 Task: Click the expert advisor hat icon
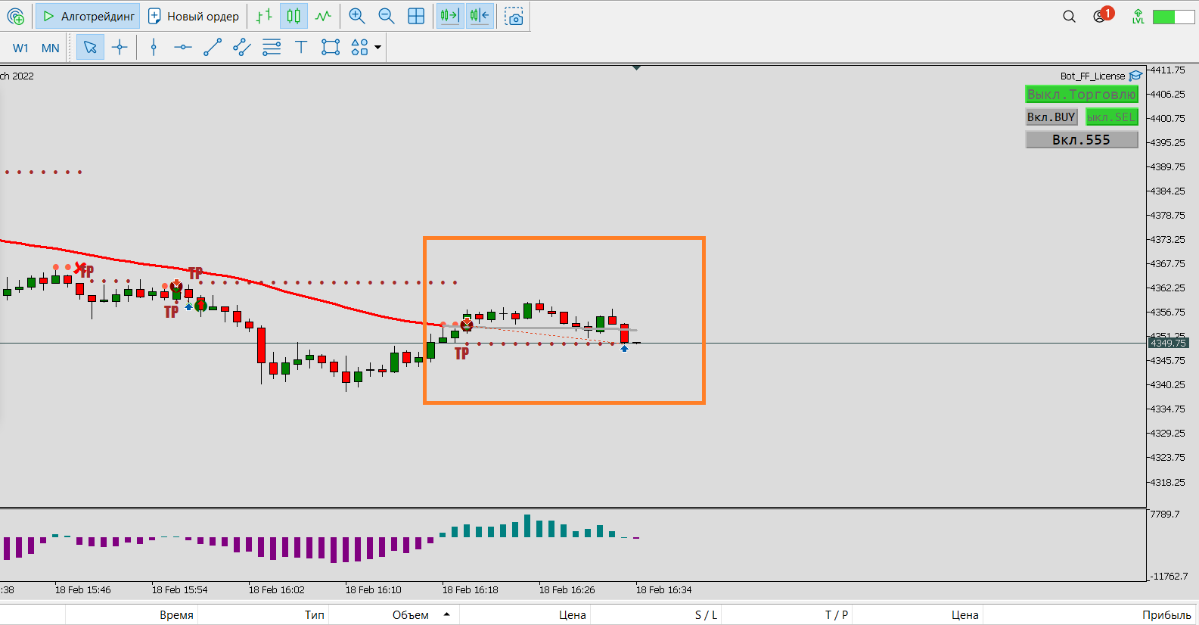tap(1135, 76)
